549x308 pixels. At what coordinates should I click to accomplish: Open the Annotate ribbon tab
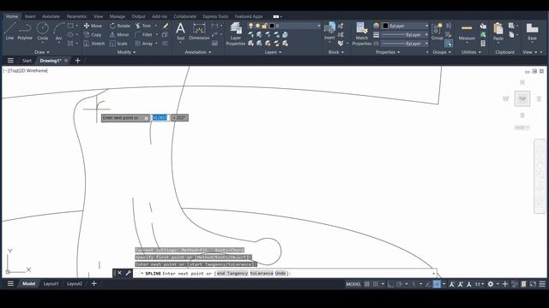coord(51,16)
